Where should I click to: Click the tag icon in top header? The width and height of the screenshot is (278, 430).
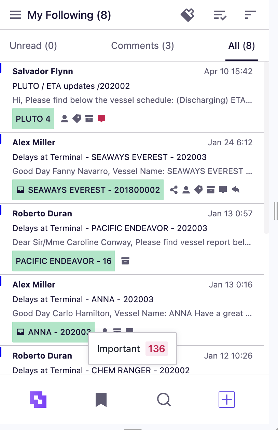(x=187, y=15)
